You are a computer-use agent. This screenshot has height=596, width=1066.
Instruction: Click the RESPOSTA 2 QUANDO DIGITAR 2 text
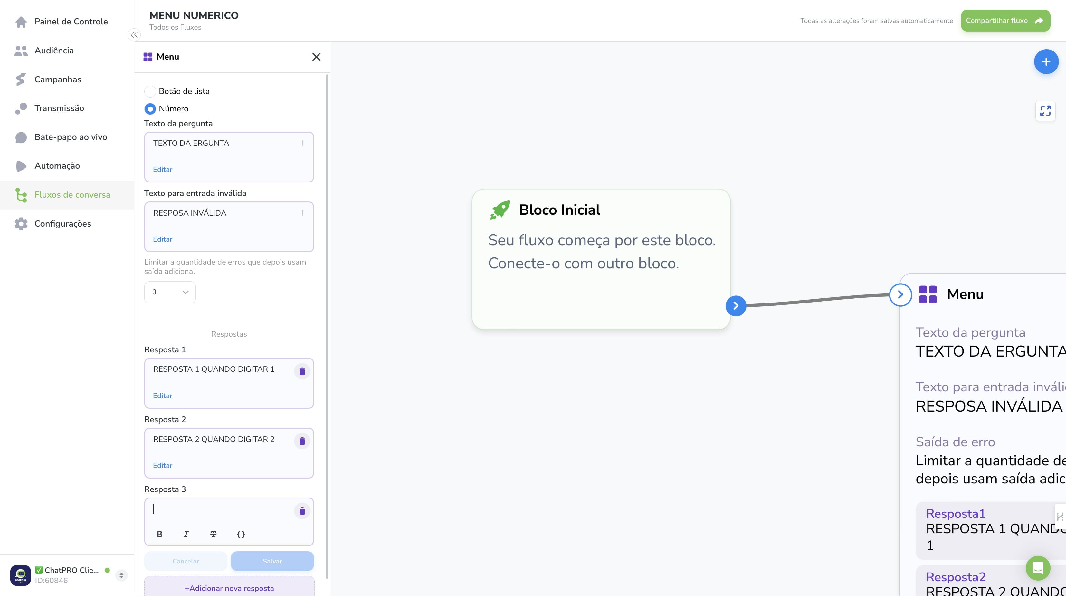tap(214, 439)
